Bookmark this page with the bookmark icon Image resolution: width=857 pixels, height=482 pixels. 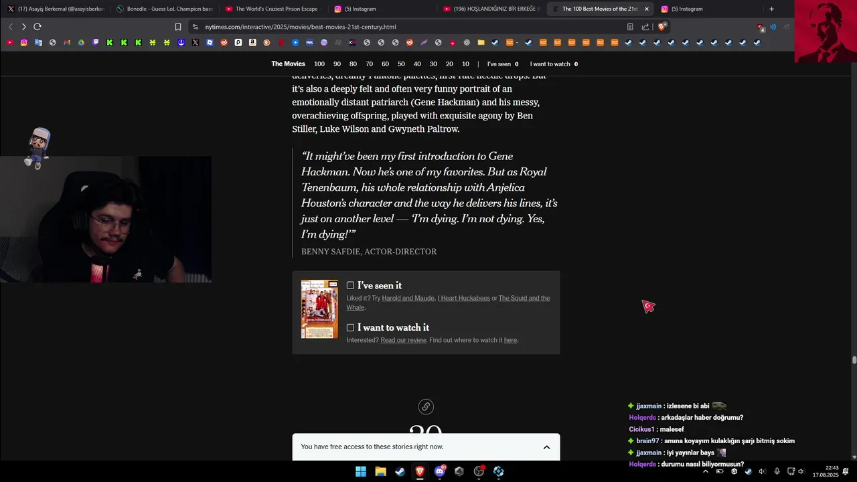tap(178, 27)
